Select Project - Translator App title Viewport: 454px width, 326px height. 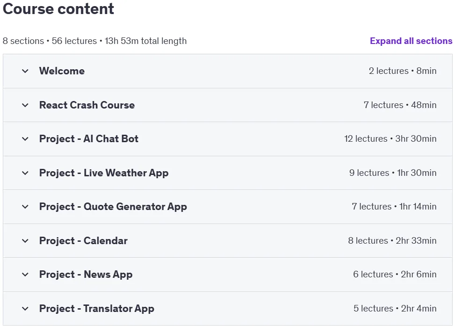coord(97,309)
